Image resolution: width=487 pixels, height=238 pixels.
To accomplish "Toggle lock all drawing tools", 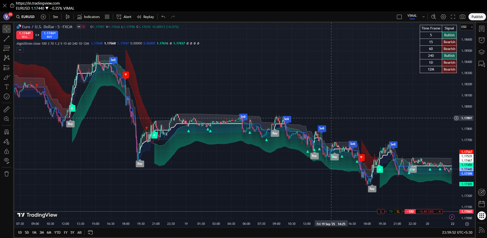I will [x=7, y=151].
